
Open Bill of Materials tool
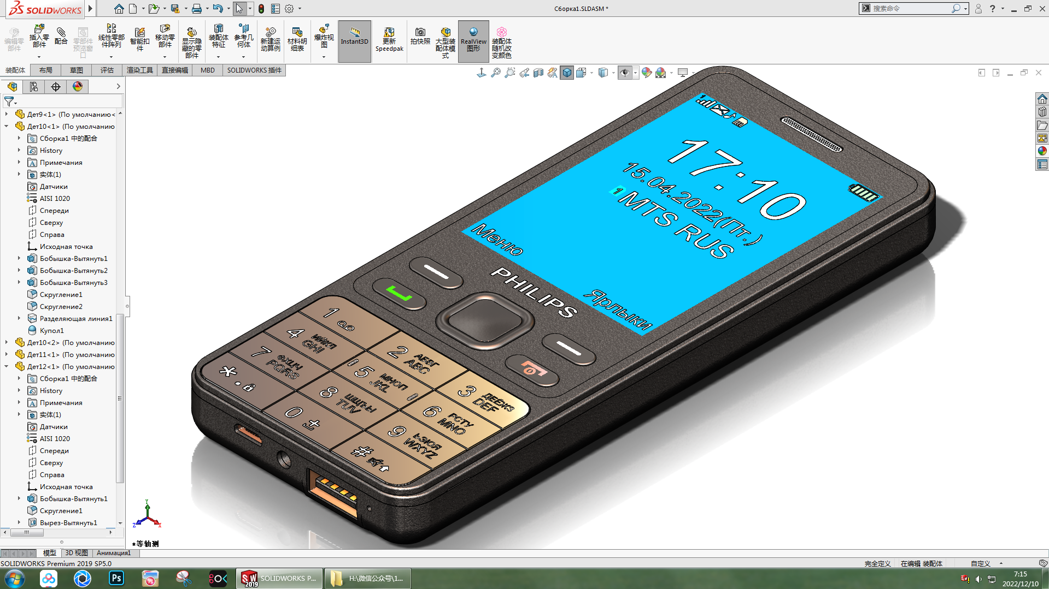click(297, 39)
